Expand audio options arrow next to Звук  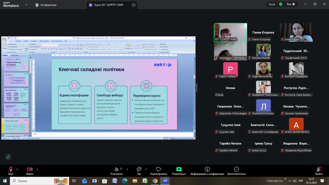[x=17, y=169]
